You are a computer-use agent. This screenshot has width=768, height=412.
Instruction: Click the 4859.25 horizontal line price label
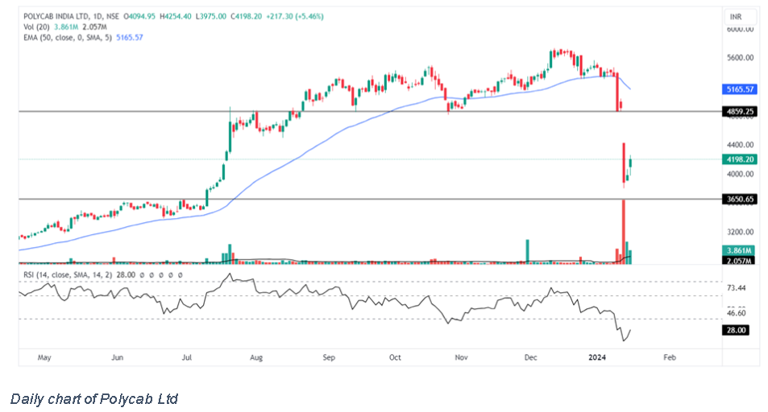[x=739, y=111]
